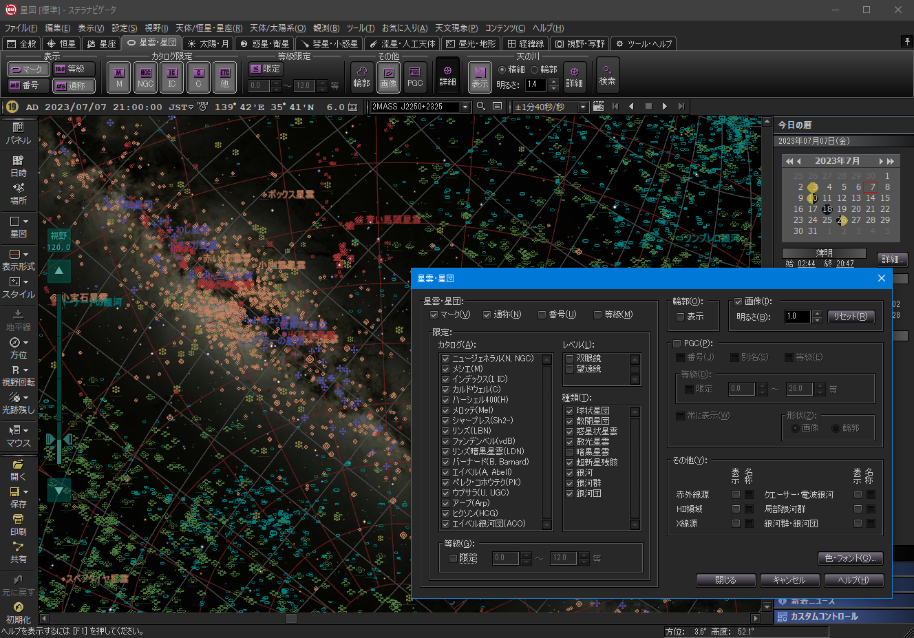Enable the 番号(U) checkbox
This screenshot has height=638, width=914.
click(x=542, y=315)
